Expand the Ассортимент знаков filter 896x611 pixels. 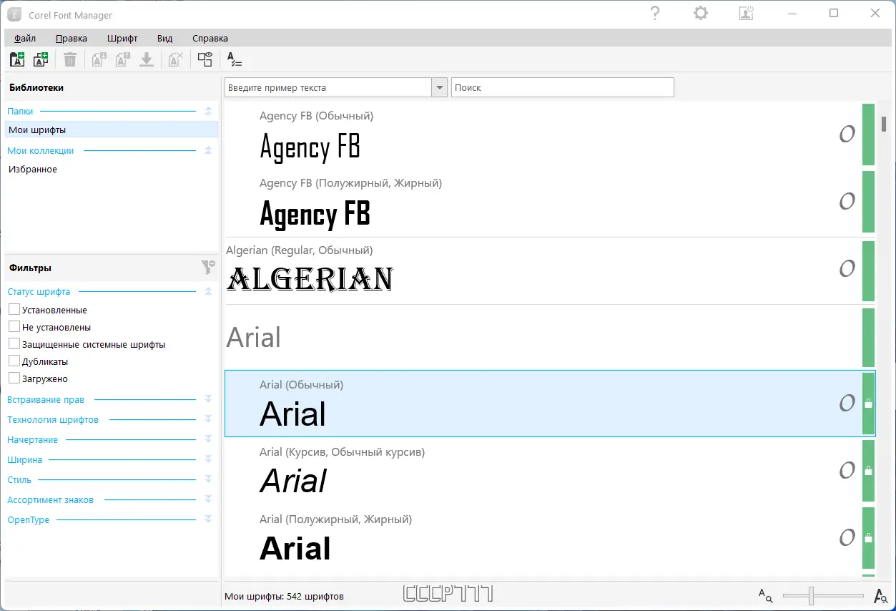[208, 499]
